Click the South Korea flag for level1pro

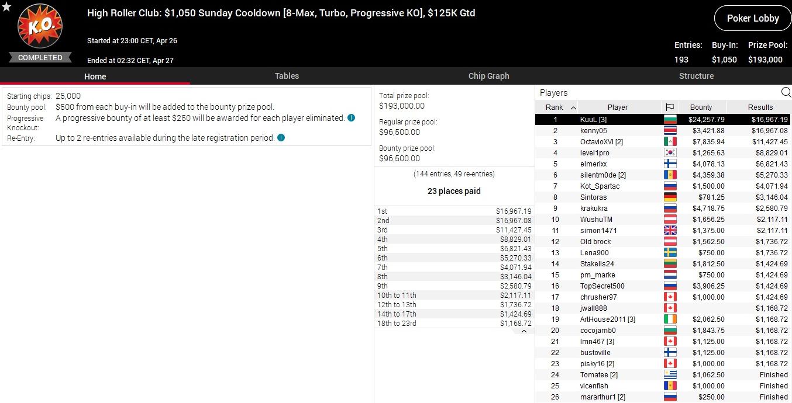670,153
